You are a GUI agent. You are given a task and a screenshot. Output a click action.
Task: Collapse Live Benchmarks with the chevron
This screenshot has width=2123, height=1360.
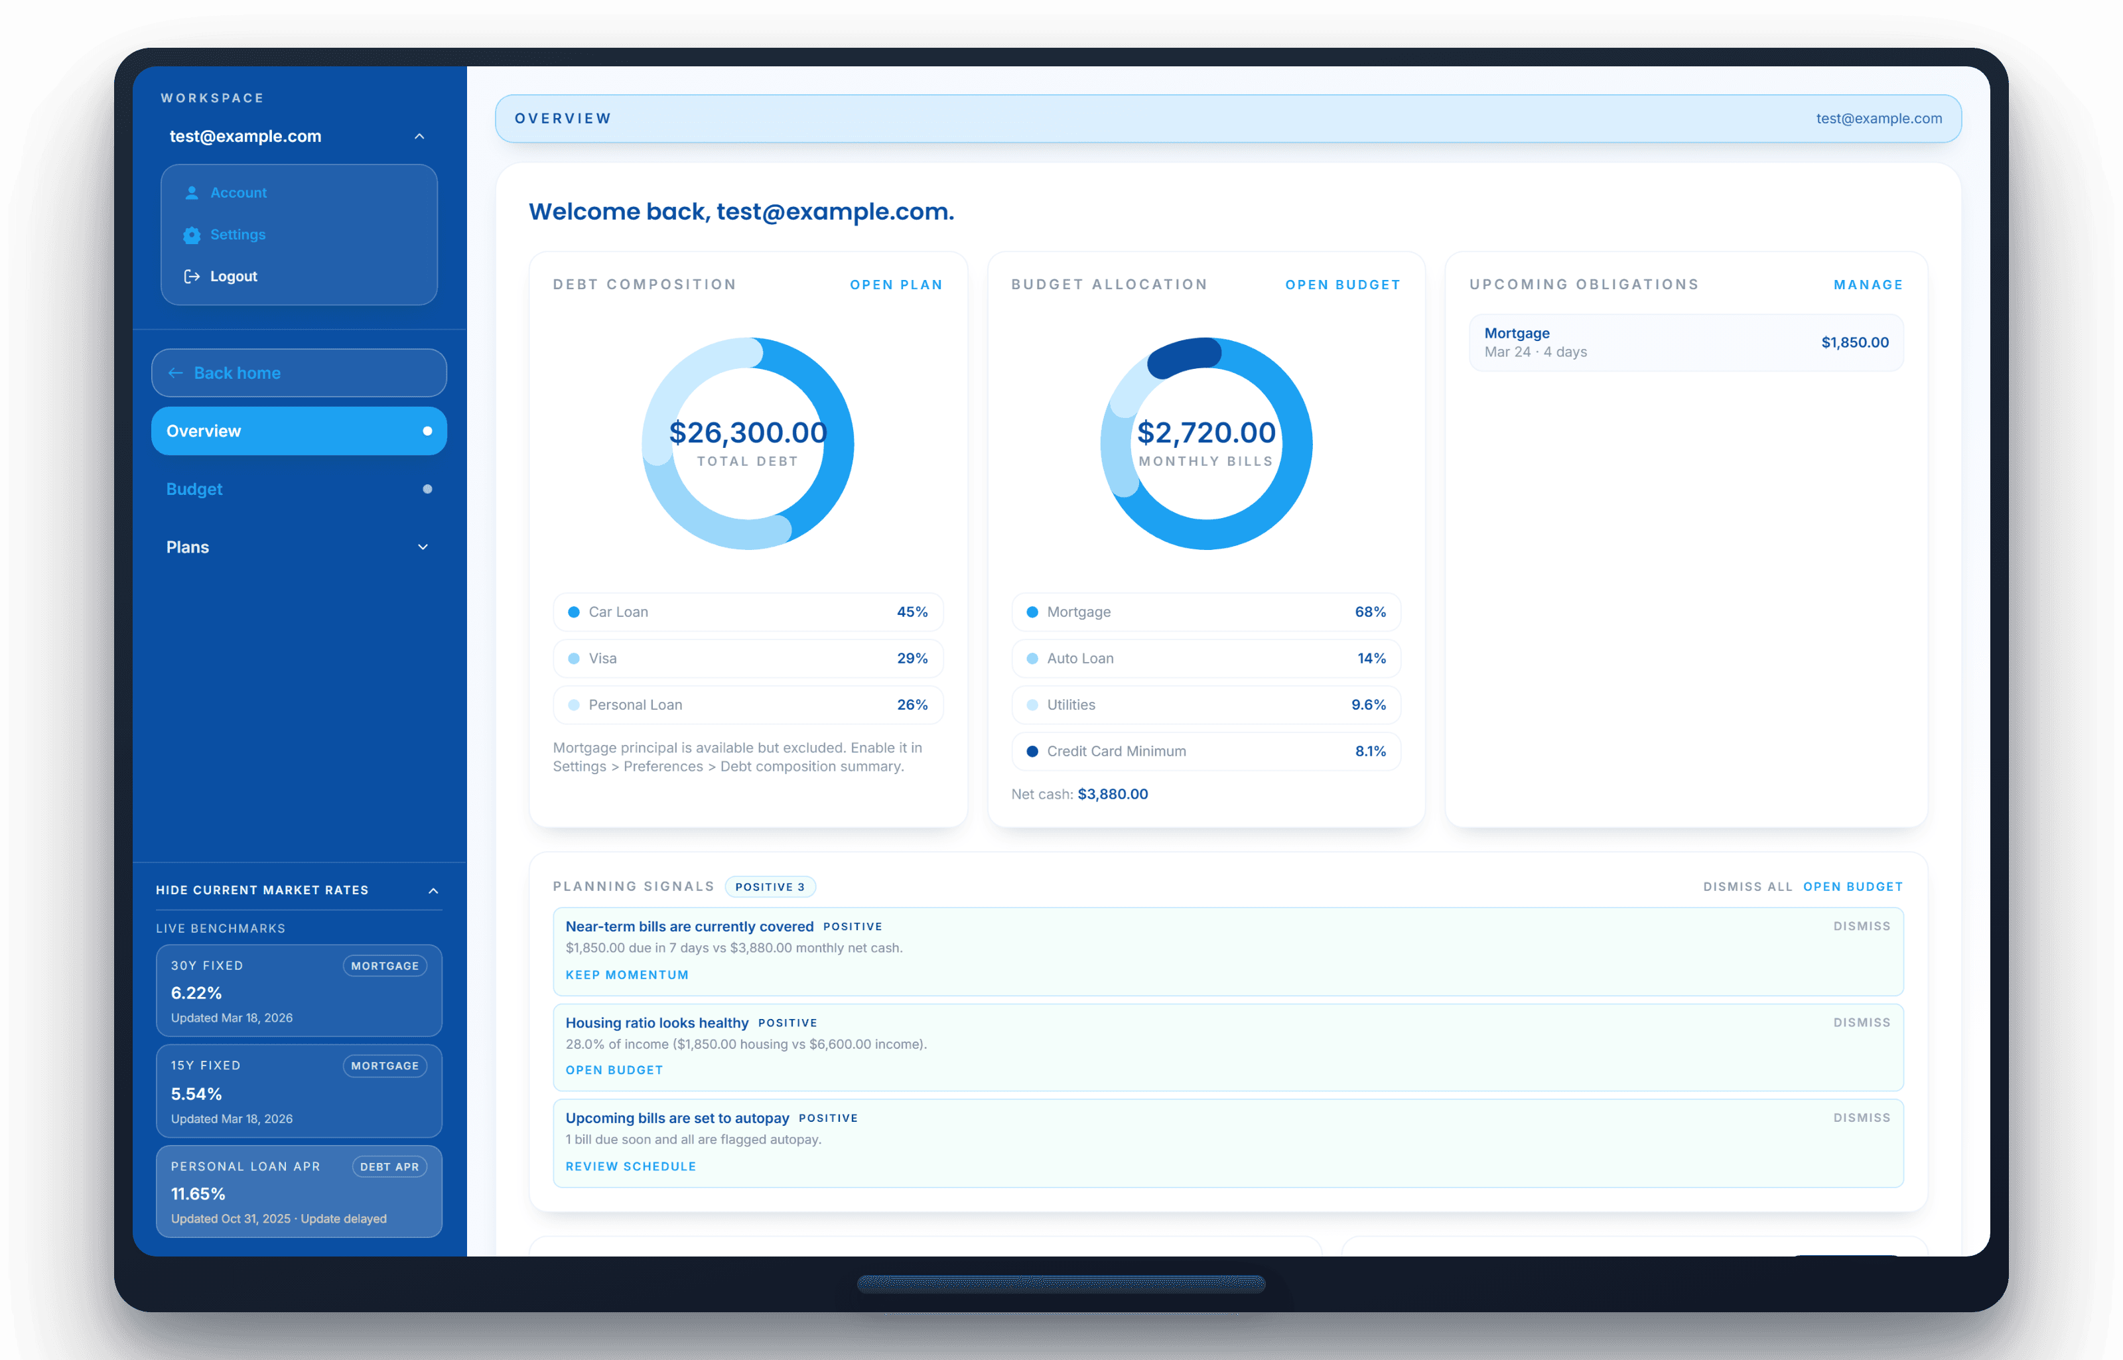432,889
